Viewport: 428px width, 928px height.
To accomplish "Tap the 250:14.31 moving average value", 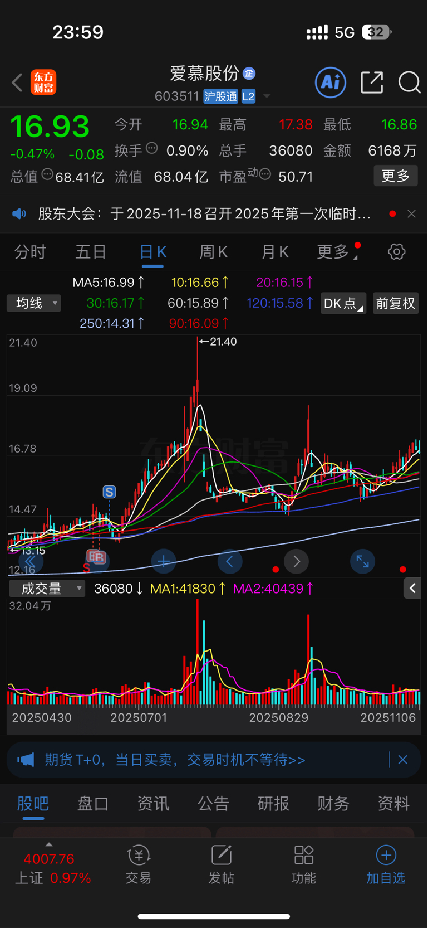I will tap(112, 323).
